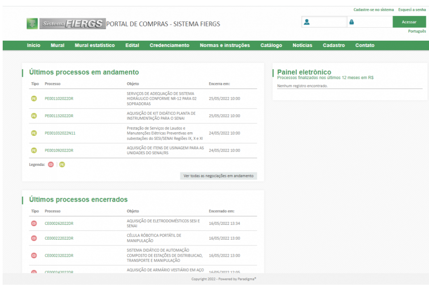Open closed process CE000232022DR
Viewport: 429px width, 287px height.
(x=59, y=255)
